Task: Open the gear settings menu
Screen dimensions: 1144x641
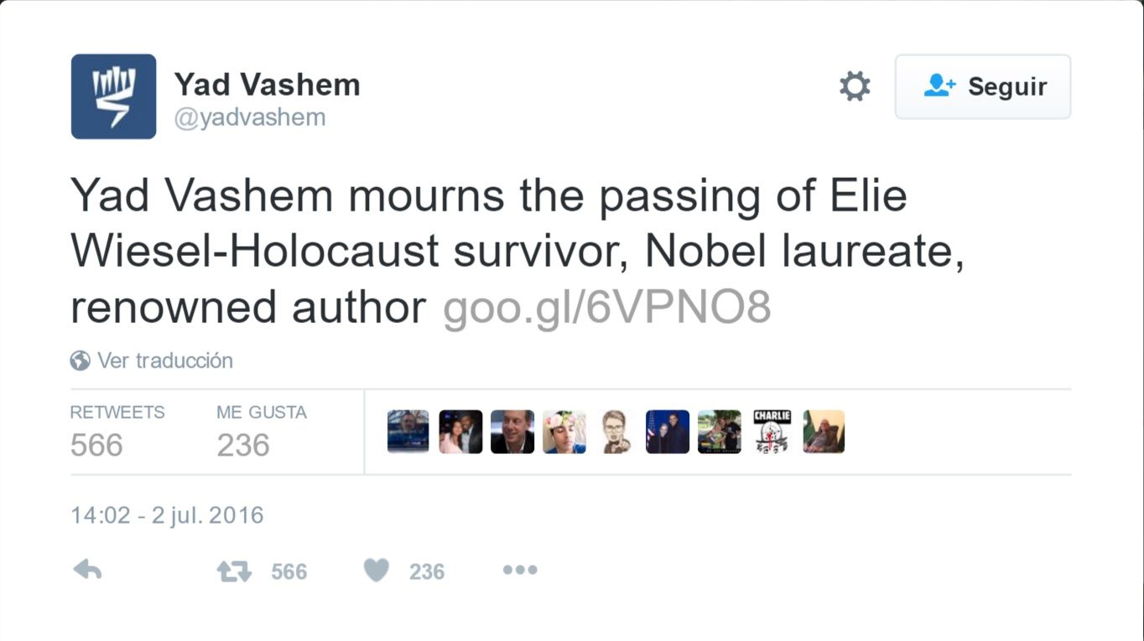Action: click(x=855, y=86)
